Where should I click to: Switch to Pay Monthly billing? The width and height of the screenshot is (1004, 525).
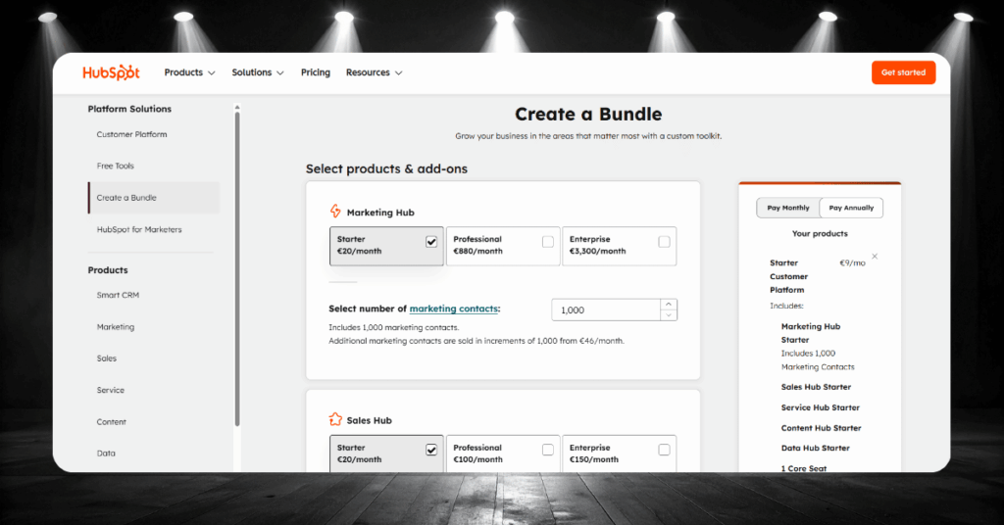(788, 208)
